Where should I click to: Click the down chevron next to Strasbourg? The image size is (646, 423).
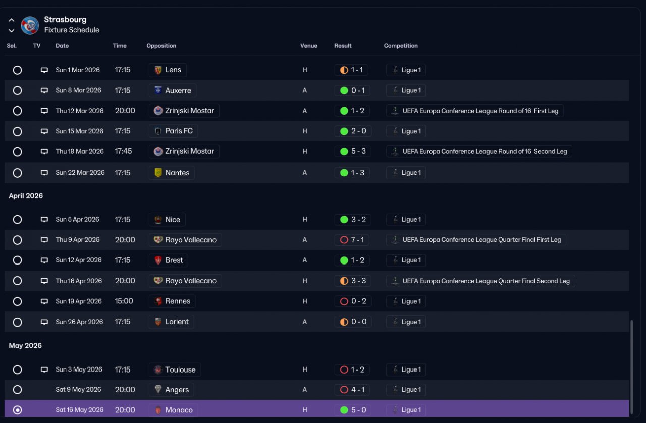pyautogui.click(x=11, y=30)
